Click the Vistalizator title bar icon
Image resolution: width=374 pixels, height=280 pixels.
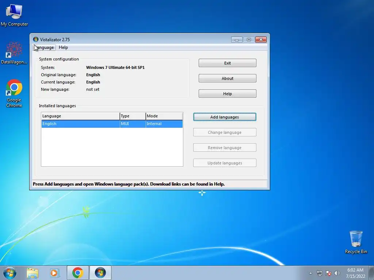coord(36,39)
